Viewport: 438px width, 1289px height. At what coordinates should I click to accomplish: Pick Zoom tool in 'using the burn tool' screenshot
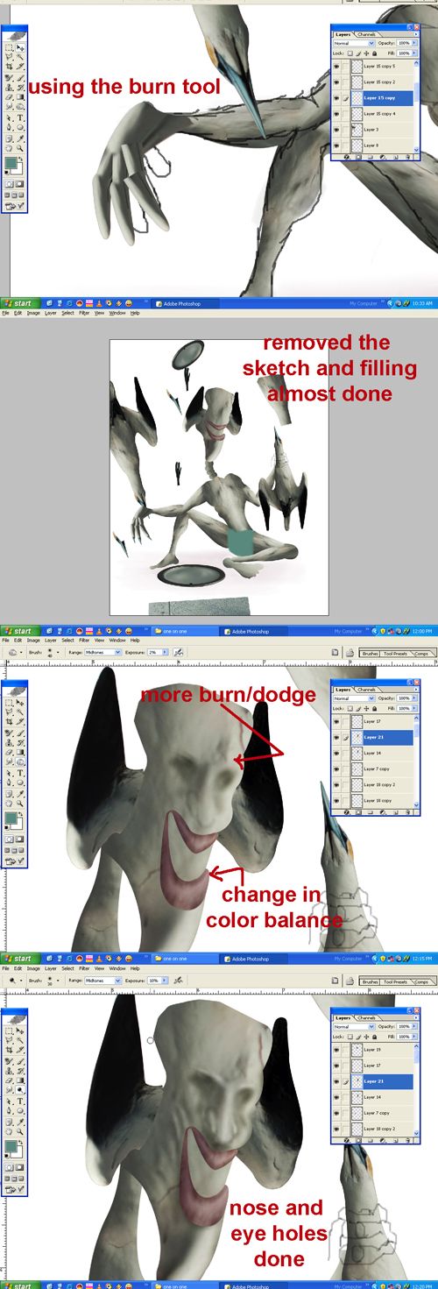(x=20, y=148)
